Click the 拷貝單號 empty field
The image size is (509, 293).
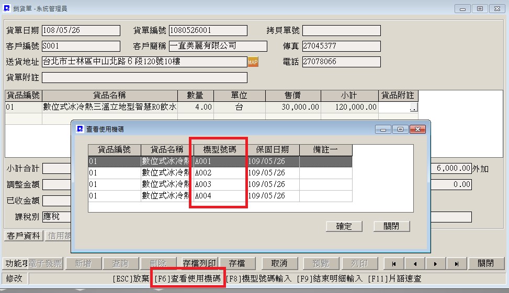pyautogui.click(x=342, y=30)
